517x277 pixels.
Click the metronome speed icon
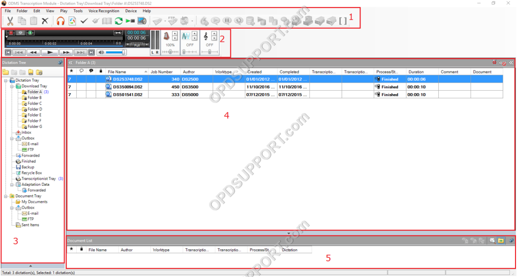coord(167,36)
